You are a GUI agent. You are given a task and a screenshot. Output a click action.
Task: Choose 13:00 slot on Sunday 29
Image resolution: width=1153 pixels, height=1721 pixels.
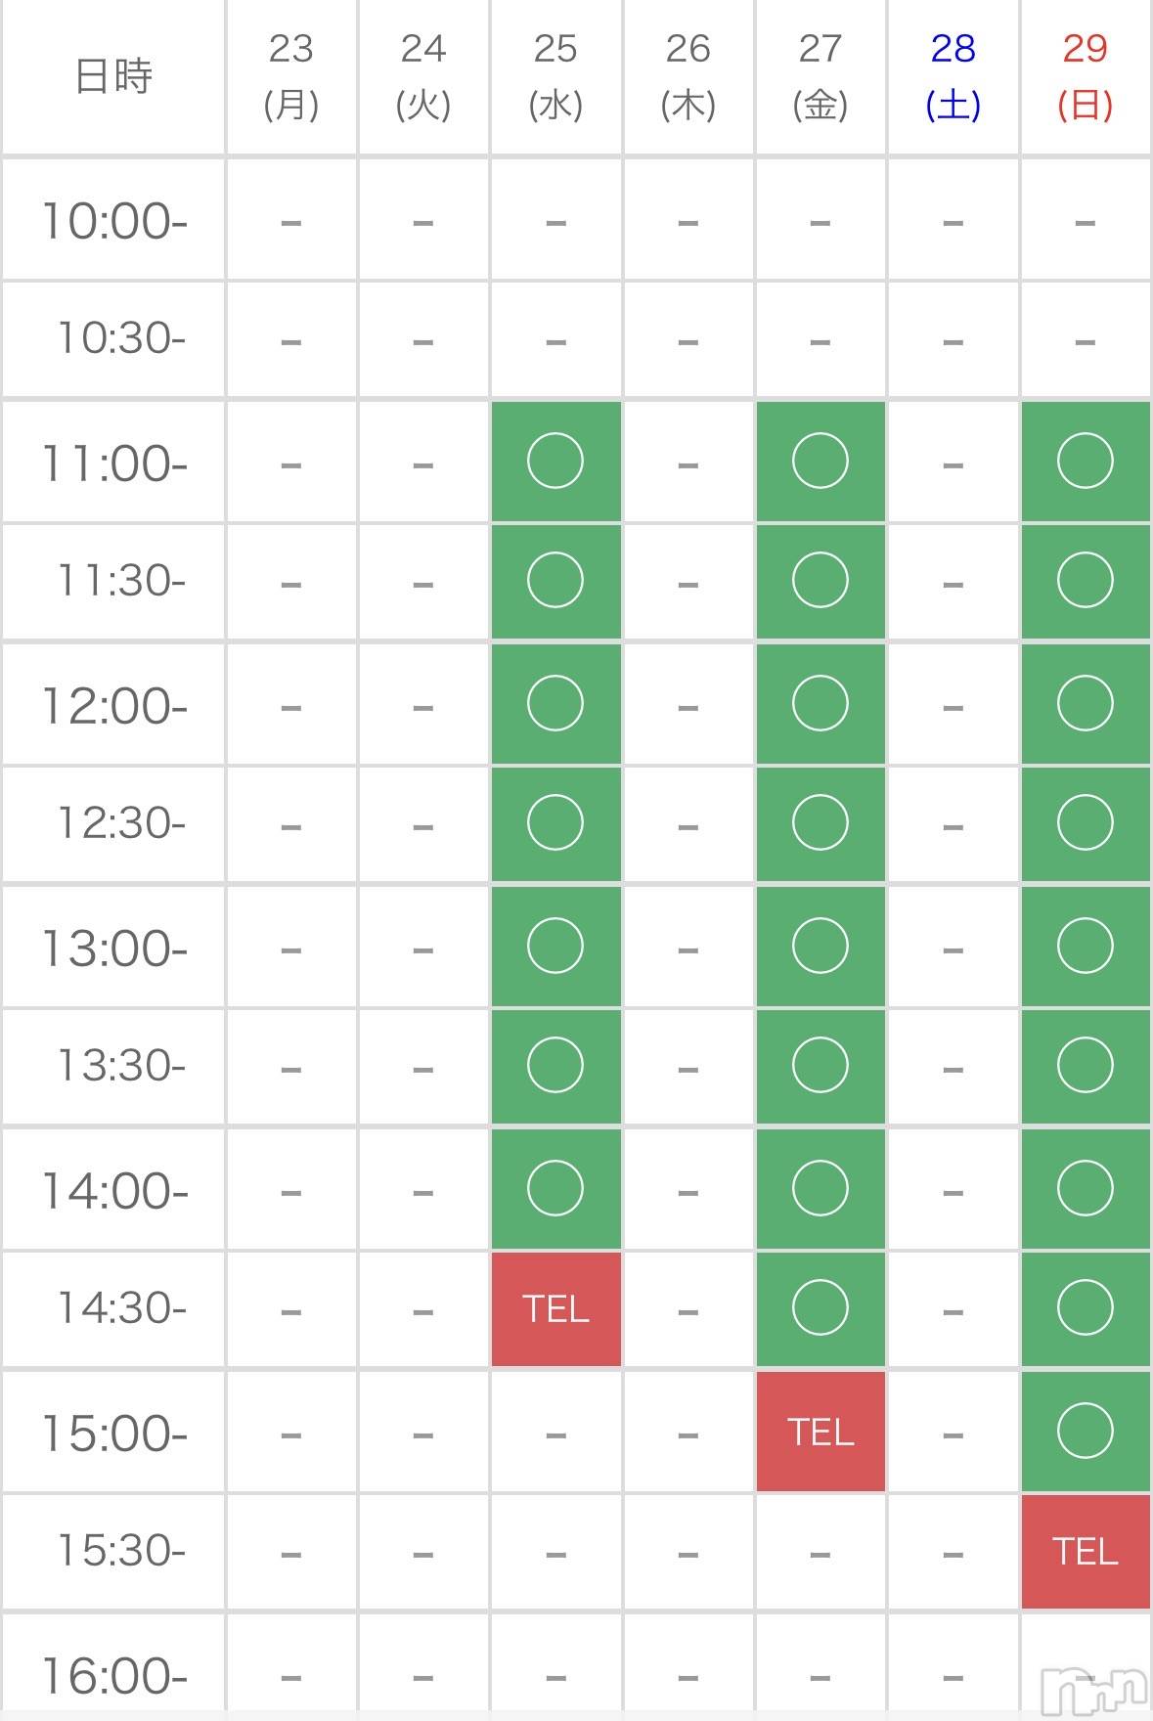pos(1085,946)
